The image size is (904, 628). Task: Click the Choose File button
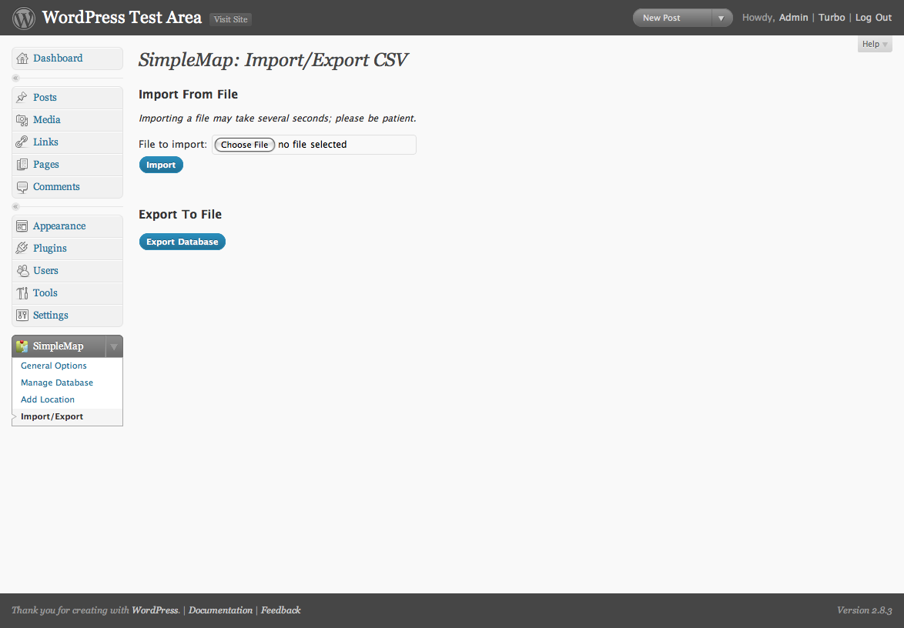point(244,145)
